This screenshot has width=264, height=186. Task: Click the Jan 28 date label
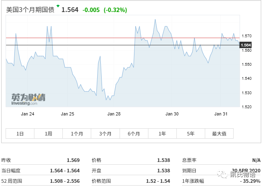click(114, 114)
